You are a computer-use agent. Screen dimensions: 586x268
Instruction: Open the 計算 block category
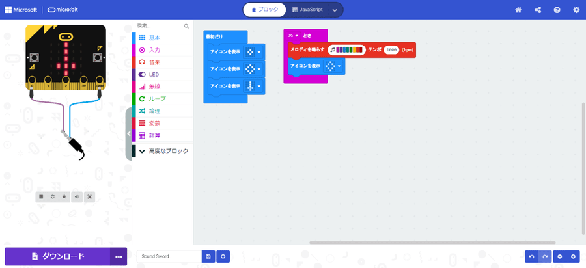pos(163,135)
